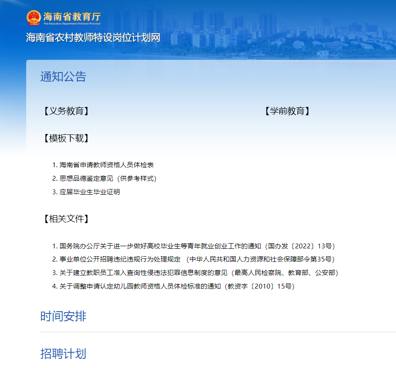Click the national emblem logo icon
Viewport: 396px width, 368px height.
coord(33,18)
